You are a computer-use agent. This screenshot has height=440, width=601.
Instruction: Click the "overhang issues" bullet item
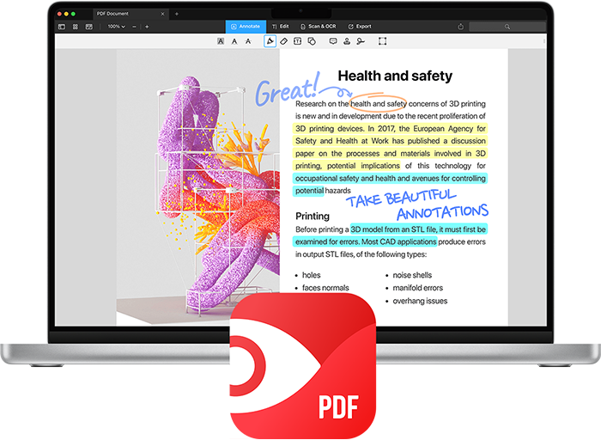(x=420, y=301)
